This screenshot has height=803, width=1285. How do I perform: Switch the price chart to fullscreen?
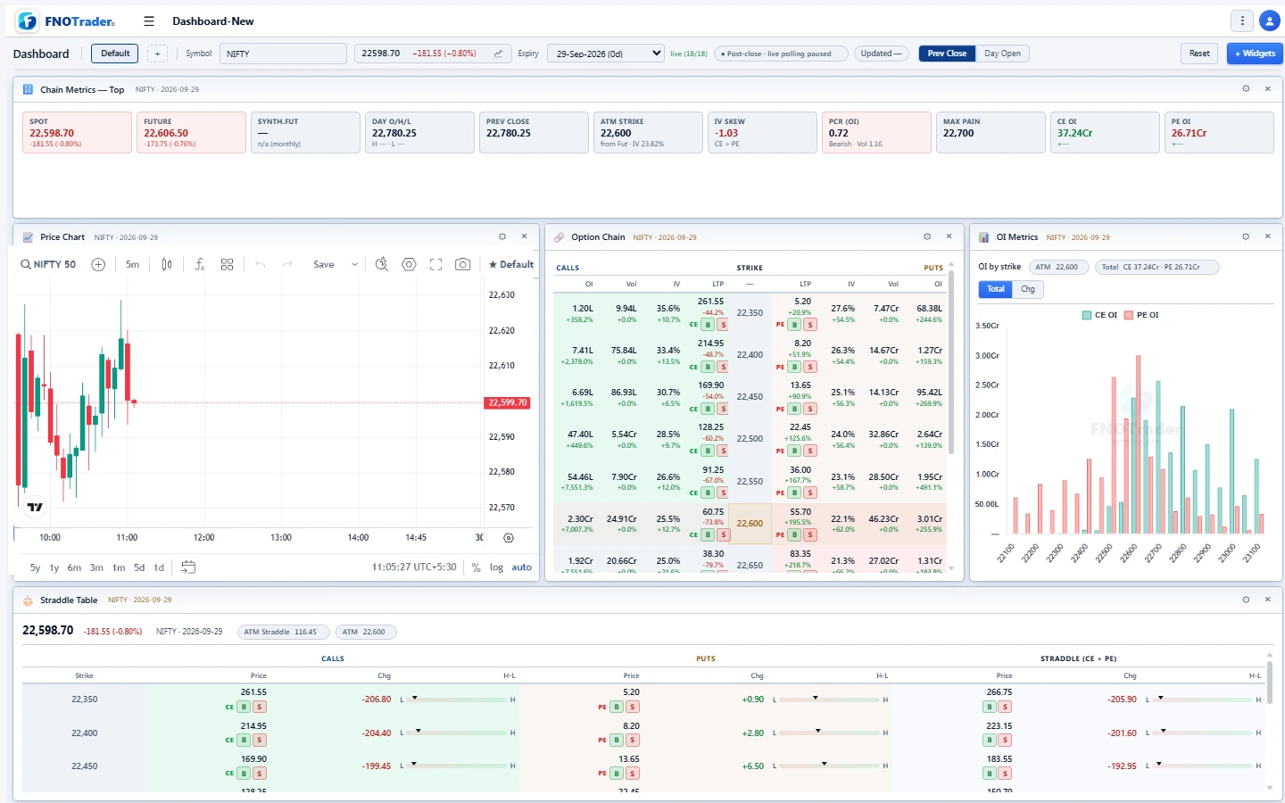pos(436,265)
